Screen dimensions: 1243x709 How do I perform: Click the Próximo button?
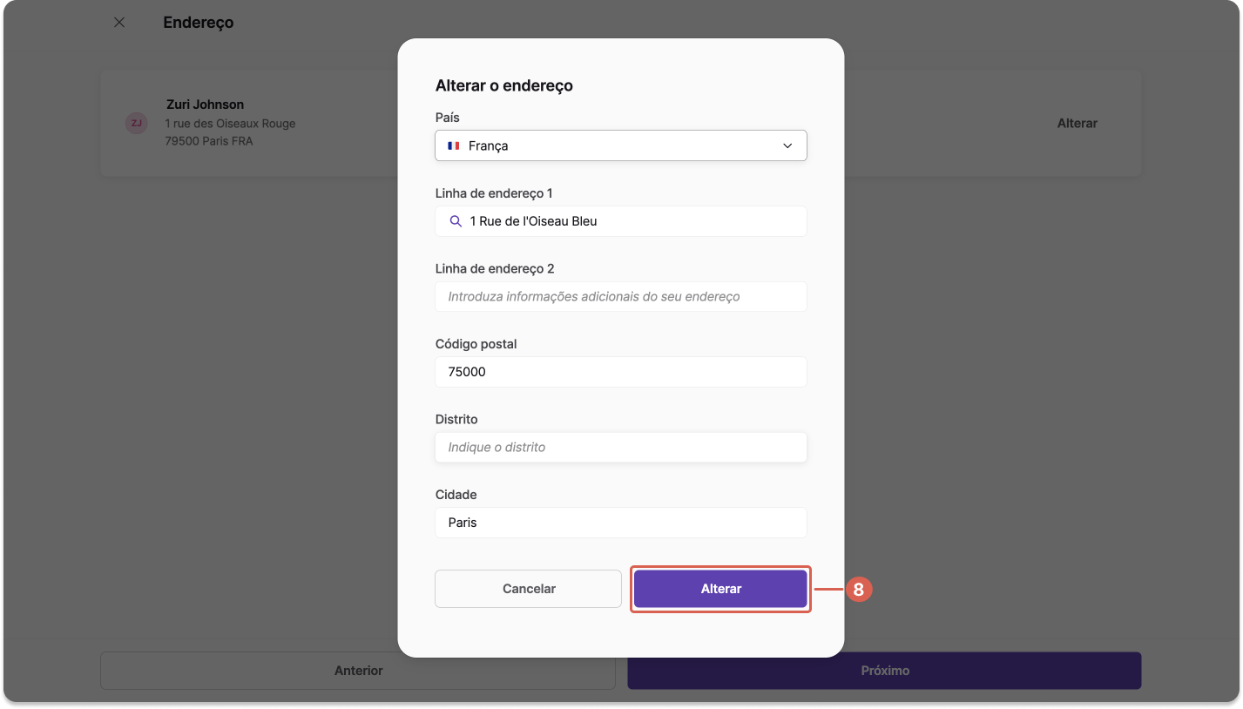tap(885, 671)
